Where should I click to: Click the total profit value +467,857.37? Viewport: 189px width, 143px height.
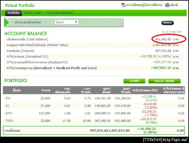click(x=161, y=68)
